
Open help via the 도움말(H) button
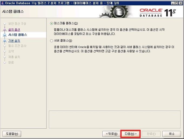pos(12,134)
